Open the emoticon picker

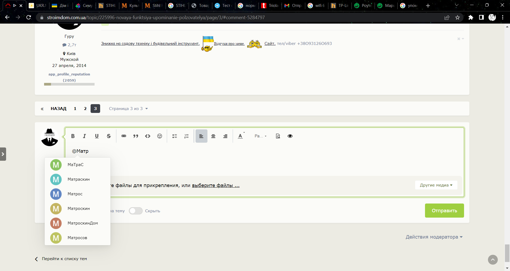tap(160, 136)
